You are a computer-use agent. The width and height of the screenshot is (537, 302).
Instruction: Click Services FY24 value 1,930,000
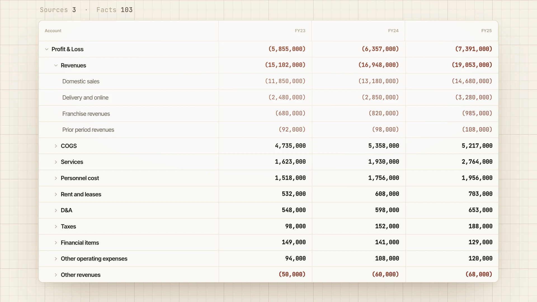[x=384, y=162]
